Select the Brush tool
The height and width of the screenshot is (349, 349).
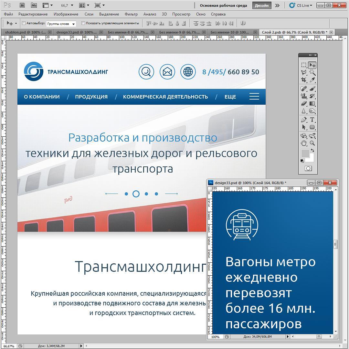(312, 89)
